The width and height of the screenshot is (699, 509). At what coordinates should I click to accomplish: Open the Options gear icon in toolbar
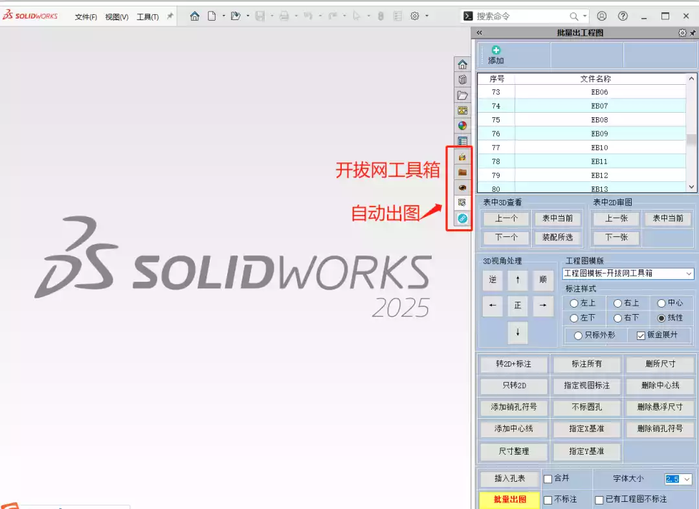(x=415, y=16)
